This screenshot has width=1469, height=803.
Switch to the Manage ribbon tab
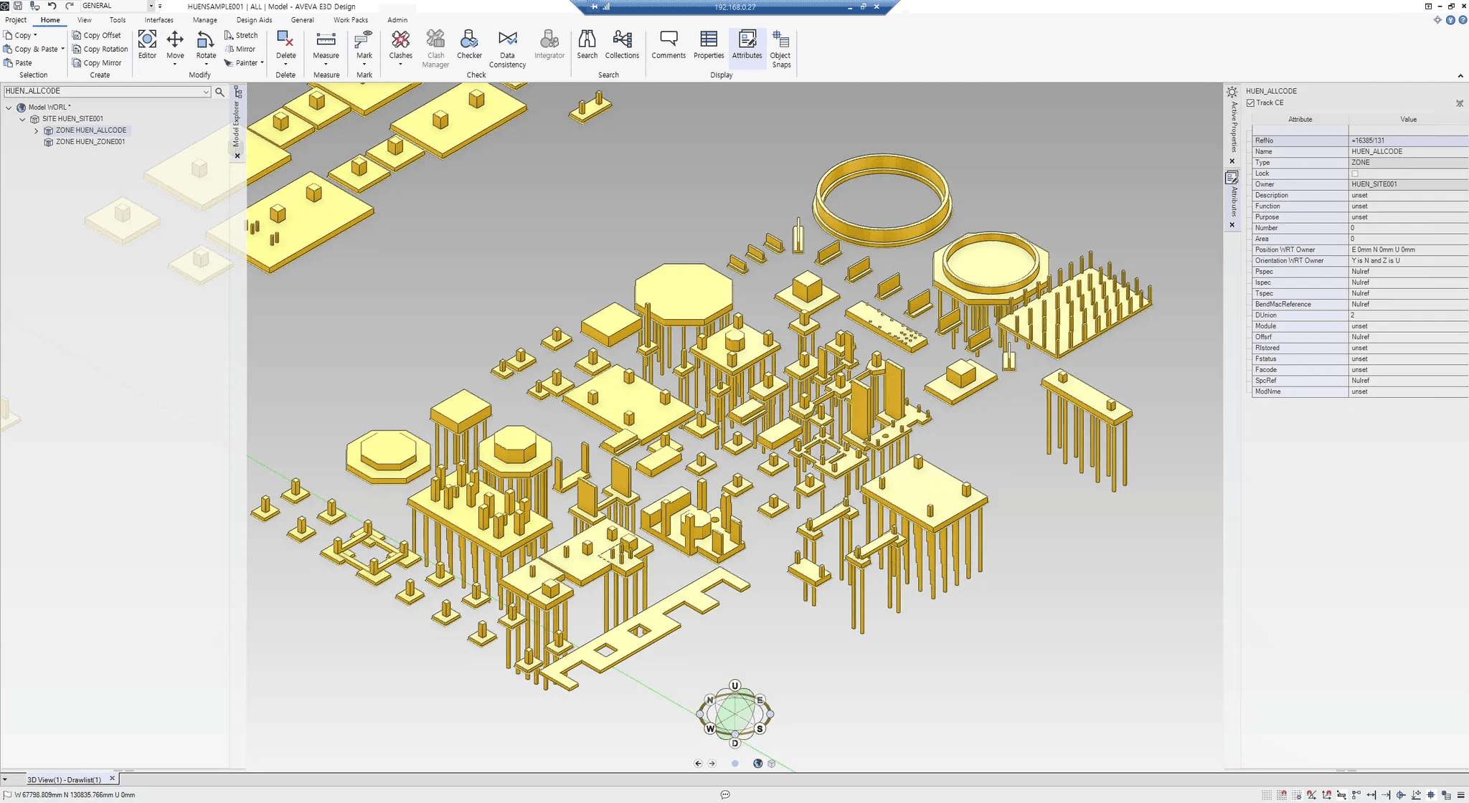(x=204, y=19)
